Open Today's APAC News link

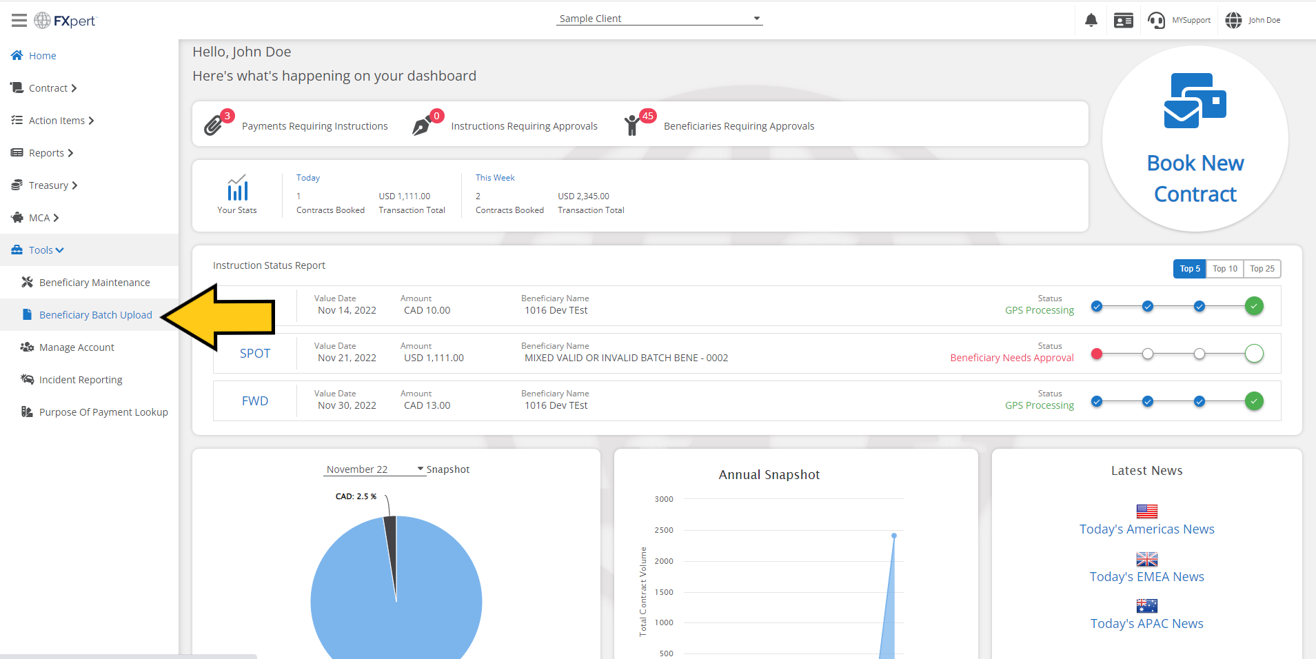[x=1147, y=624]
